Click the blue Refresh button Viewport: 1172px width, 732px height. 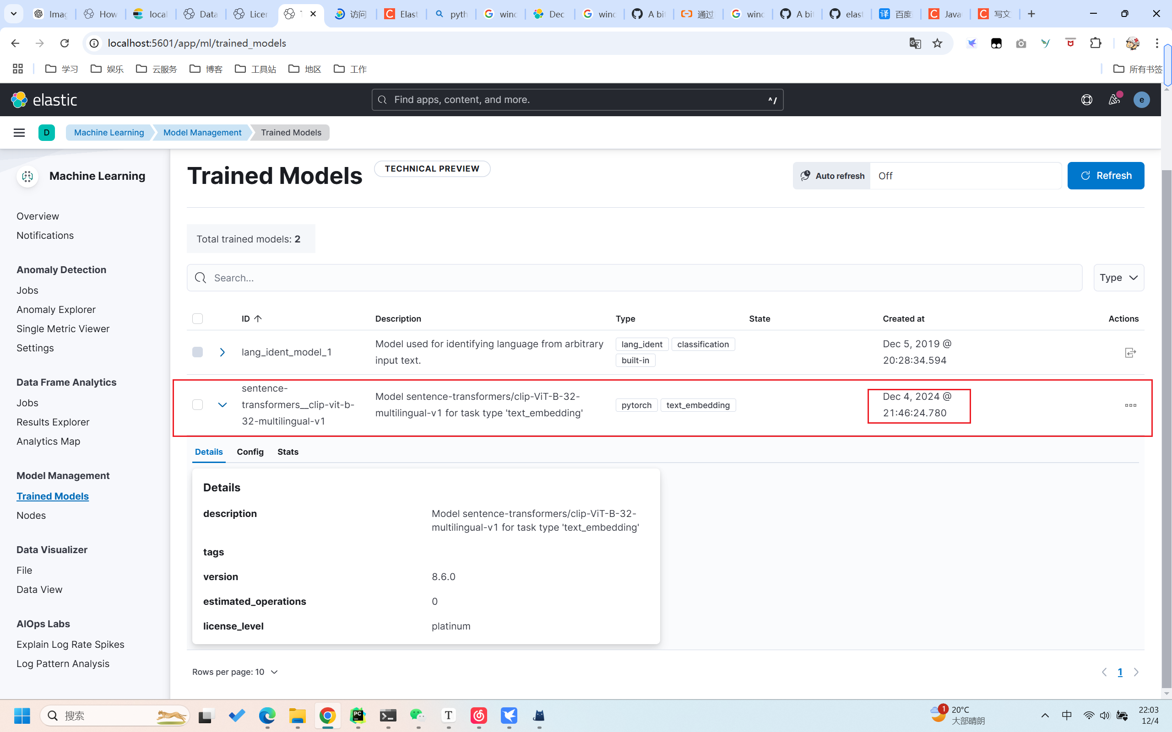point(1105,176)
